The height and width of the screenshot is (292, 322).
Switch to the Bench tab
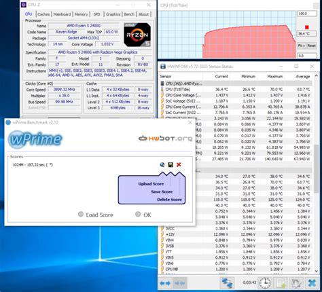[x=129, y=14]
